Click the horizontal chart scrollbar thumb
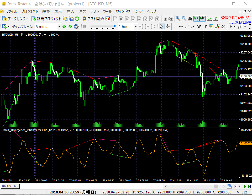 (x=216, y=186)
